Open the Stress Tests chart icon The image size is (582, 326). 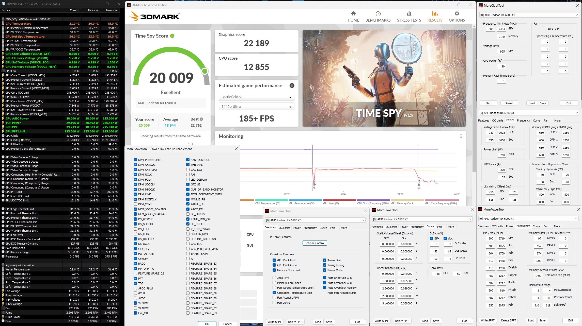[409, 14]
